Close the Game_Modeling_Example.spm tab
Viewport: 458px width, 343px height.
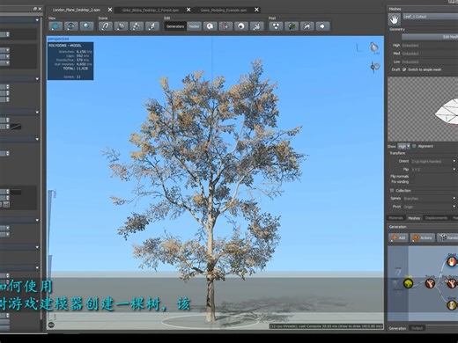(256, 10)
